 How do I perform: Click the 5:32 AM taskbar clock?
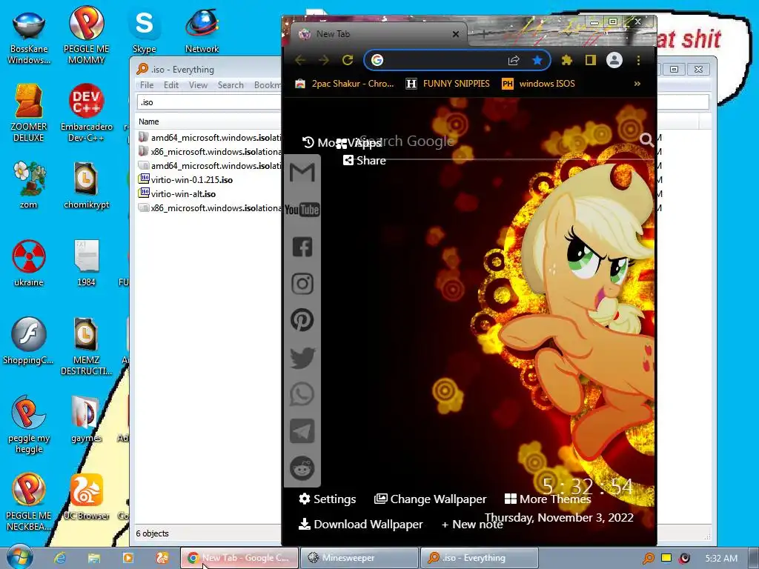(721, 559)
